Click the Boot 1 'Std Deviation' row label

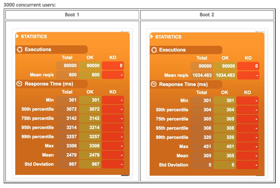39,164
